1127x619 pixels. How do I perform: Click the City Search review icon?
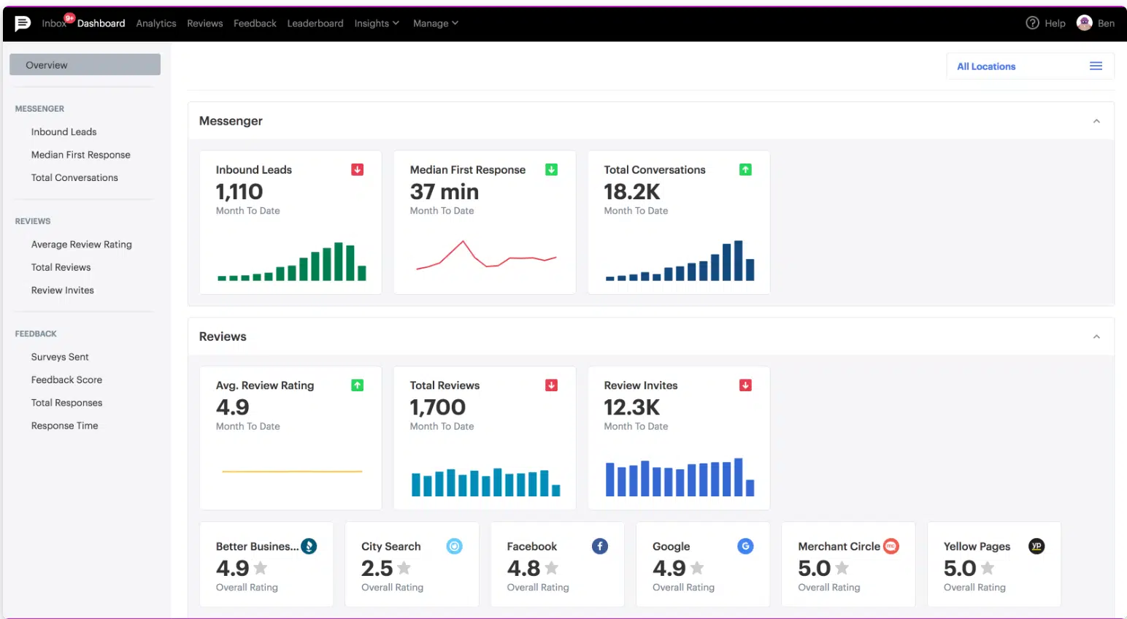pyautogui.click(x=454, y=545)
